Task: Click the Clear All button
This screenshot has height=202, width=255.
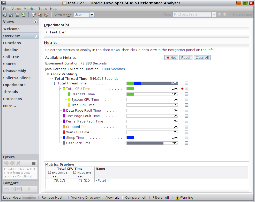Action: [x=202, y=58]
